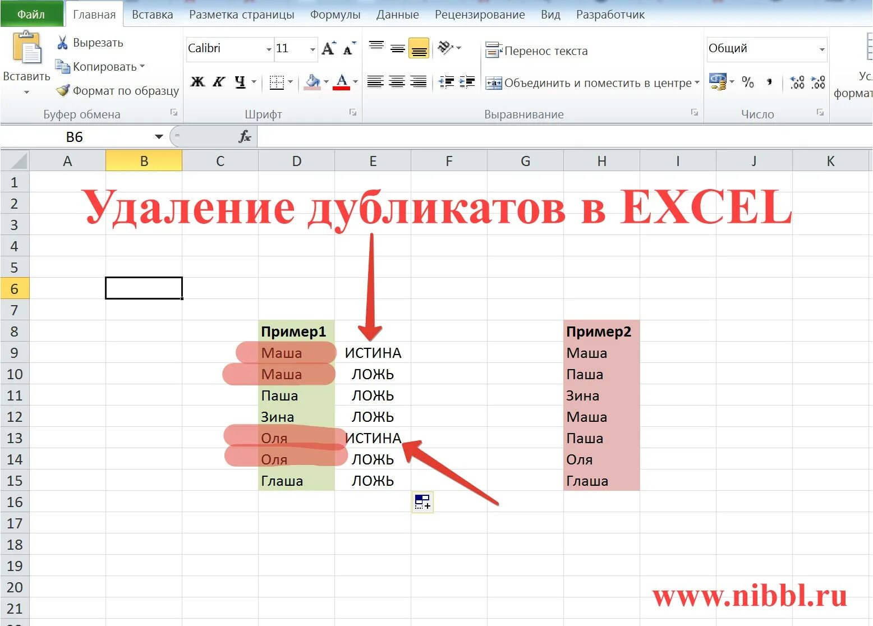Select cell Зина in column D
This screenshot has width=873, height=626.
(296, 417)
